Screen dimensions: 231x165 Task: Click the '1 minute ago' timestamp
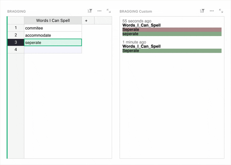(x=134, y=42)
